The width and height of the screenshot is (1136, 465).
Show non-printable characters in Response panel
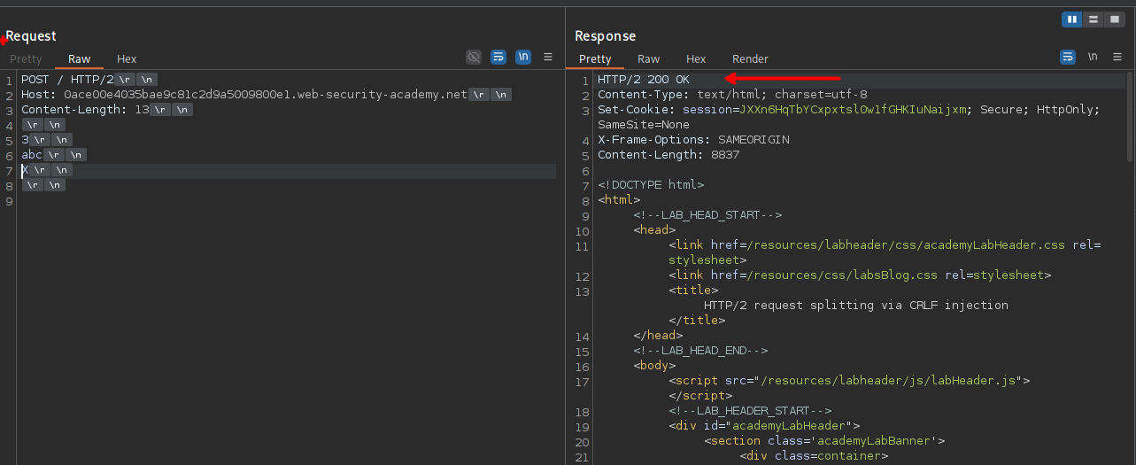pyautogui.click(x=1093, y=57)
